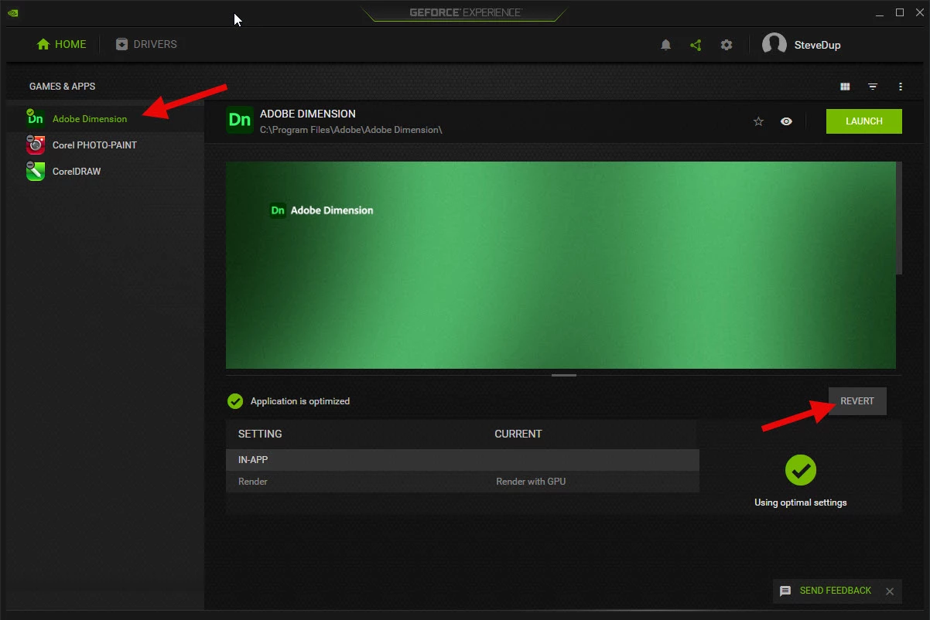Launch Adobe Dimension

coord(864,121)
